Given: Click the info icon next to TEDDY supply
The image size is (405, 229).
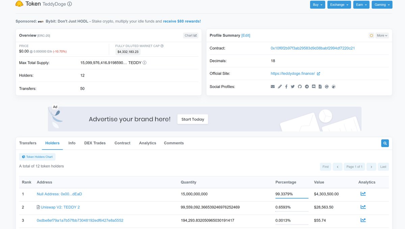Looking at the screenshot, I should click(144, 63).
